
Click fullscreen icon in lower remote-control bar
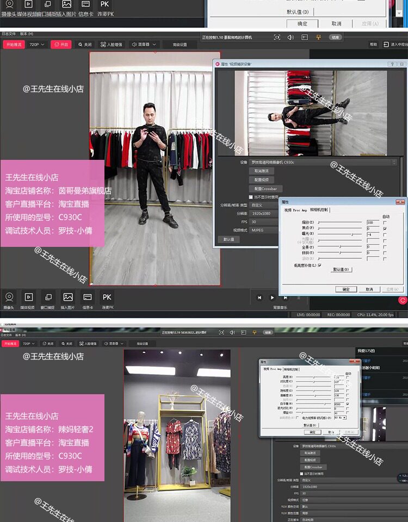(x=221, y=332)
